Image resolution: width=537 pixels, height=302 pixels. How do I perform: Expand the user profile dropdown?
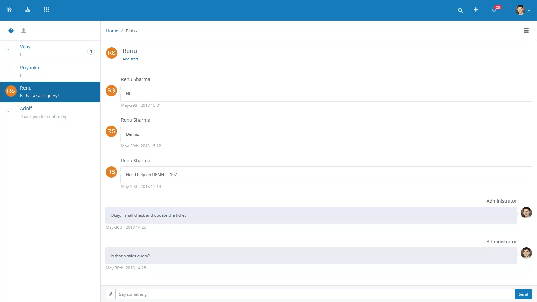523,10
